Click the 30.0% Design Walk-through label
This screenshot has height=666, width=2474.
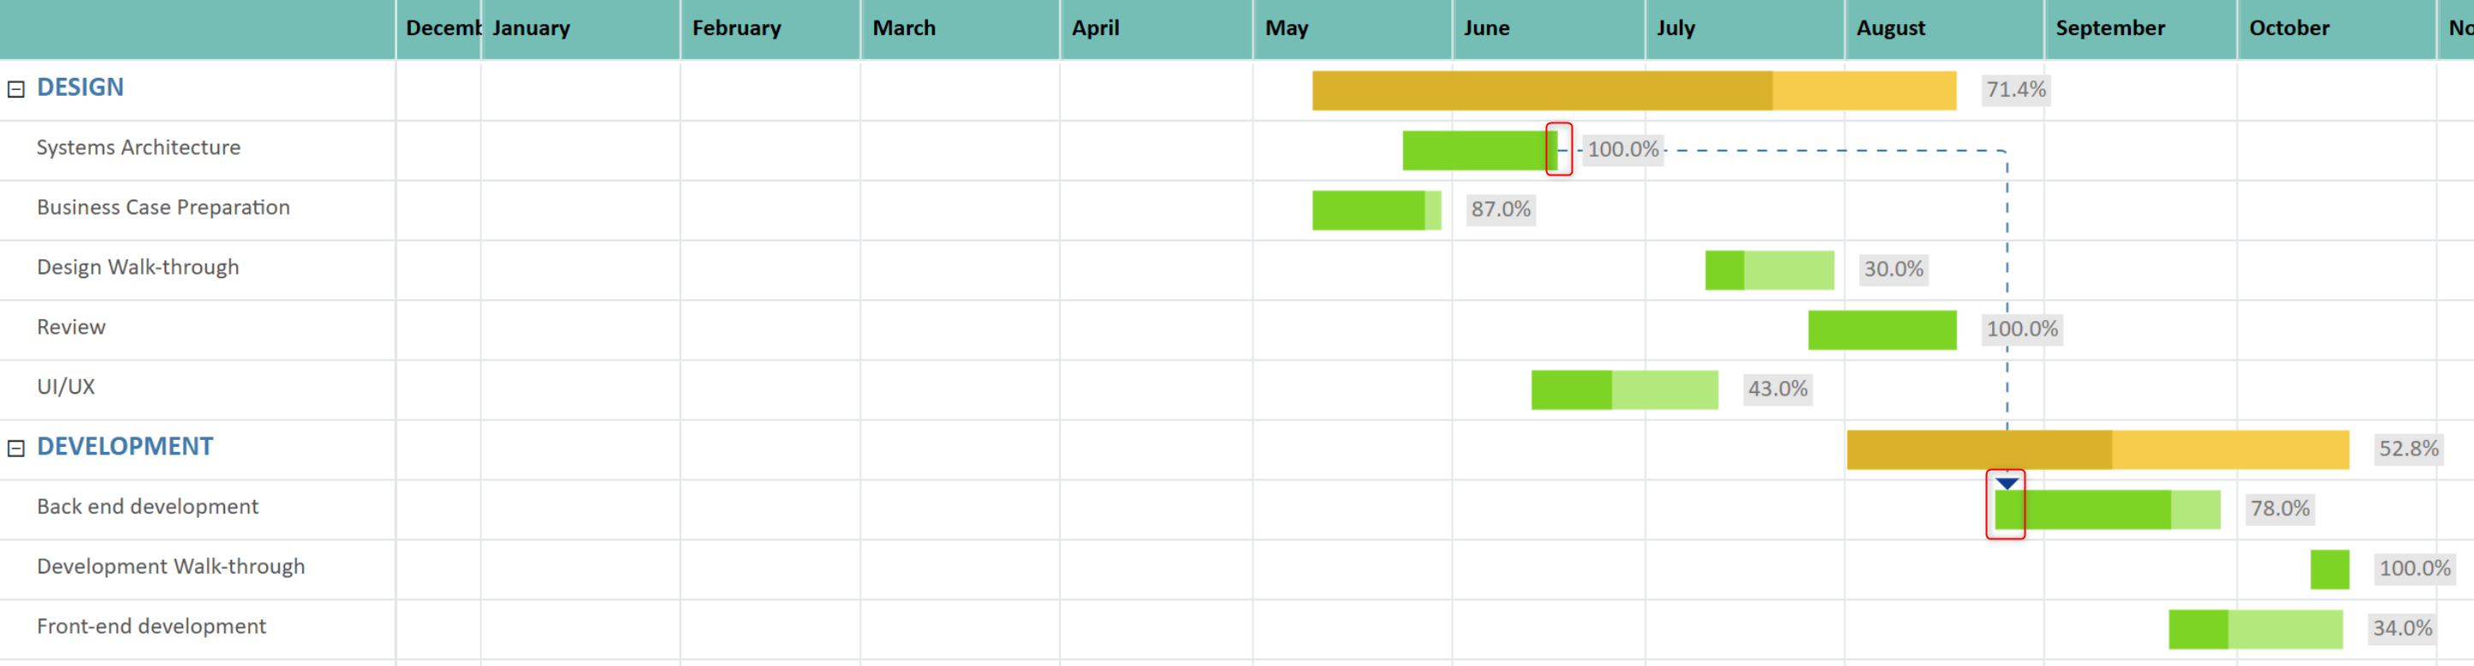pos(1893,269)
